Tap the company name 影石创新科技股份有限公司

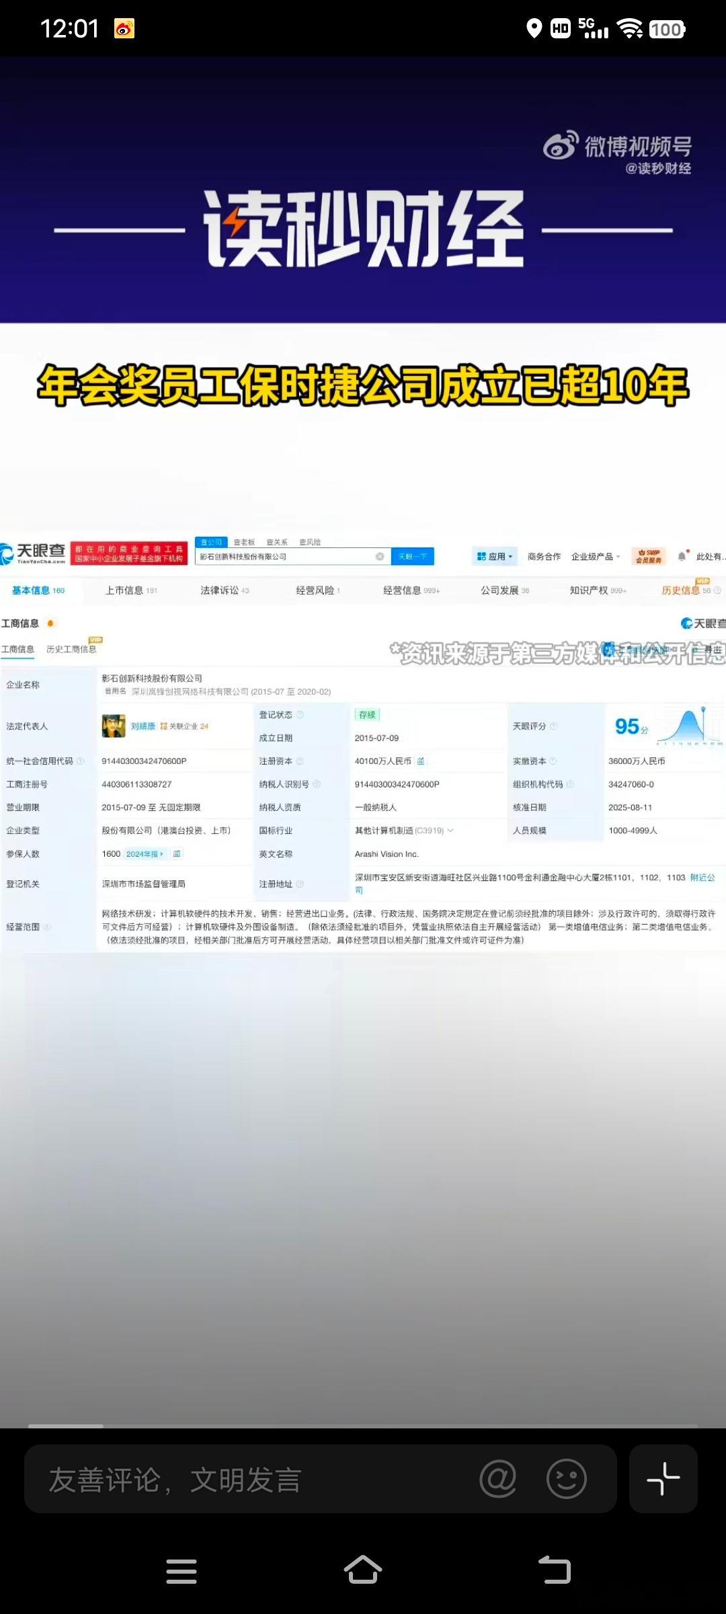[x=152, y=679]
